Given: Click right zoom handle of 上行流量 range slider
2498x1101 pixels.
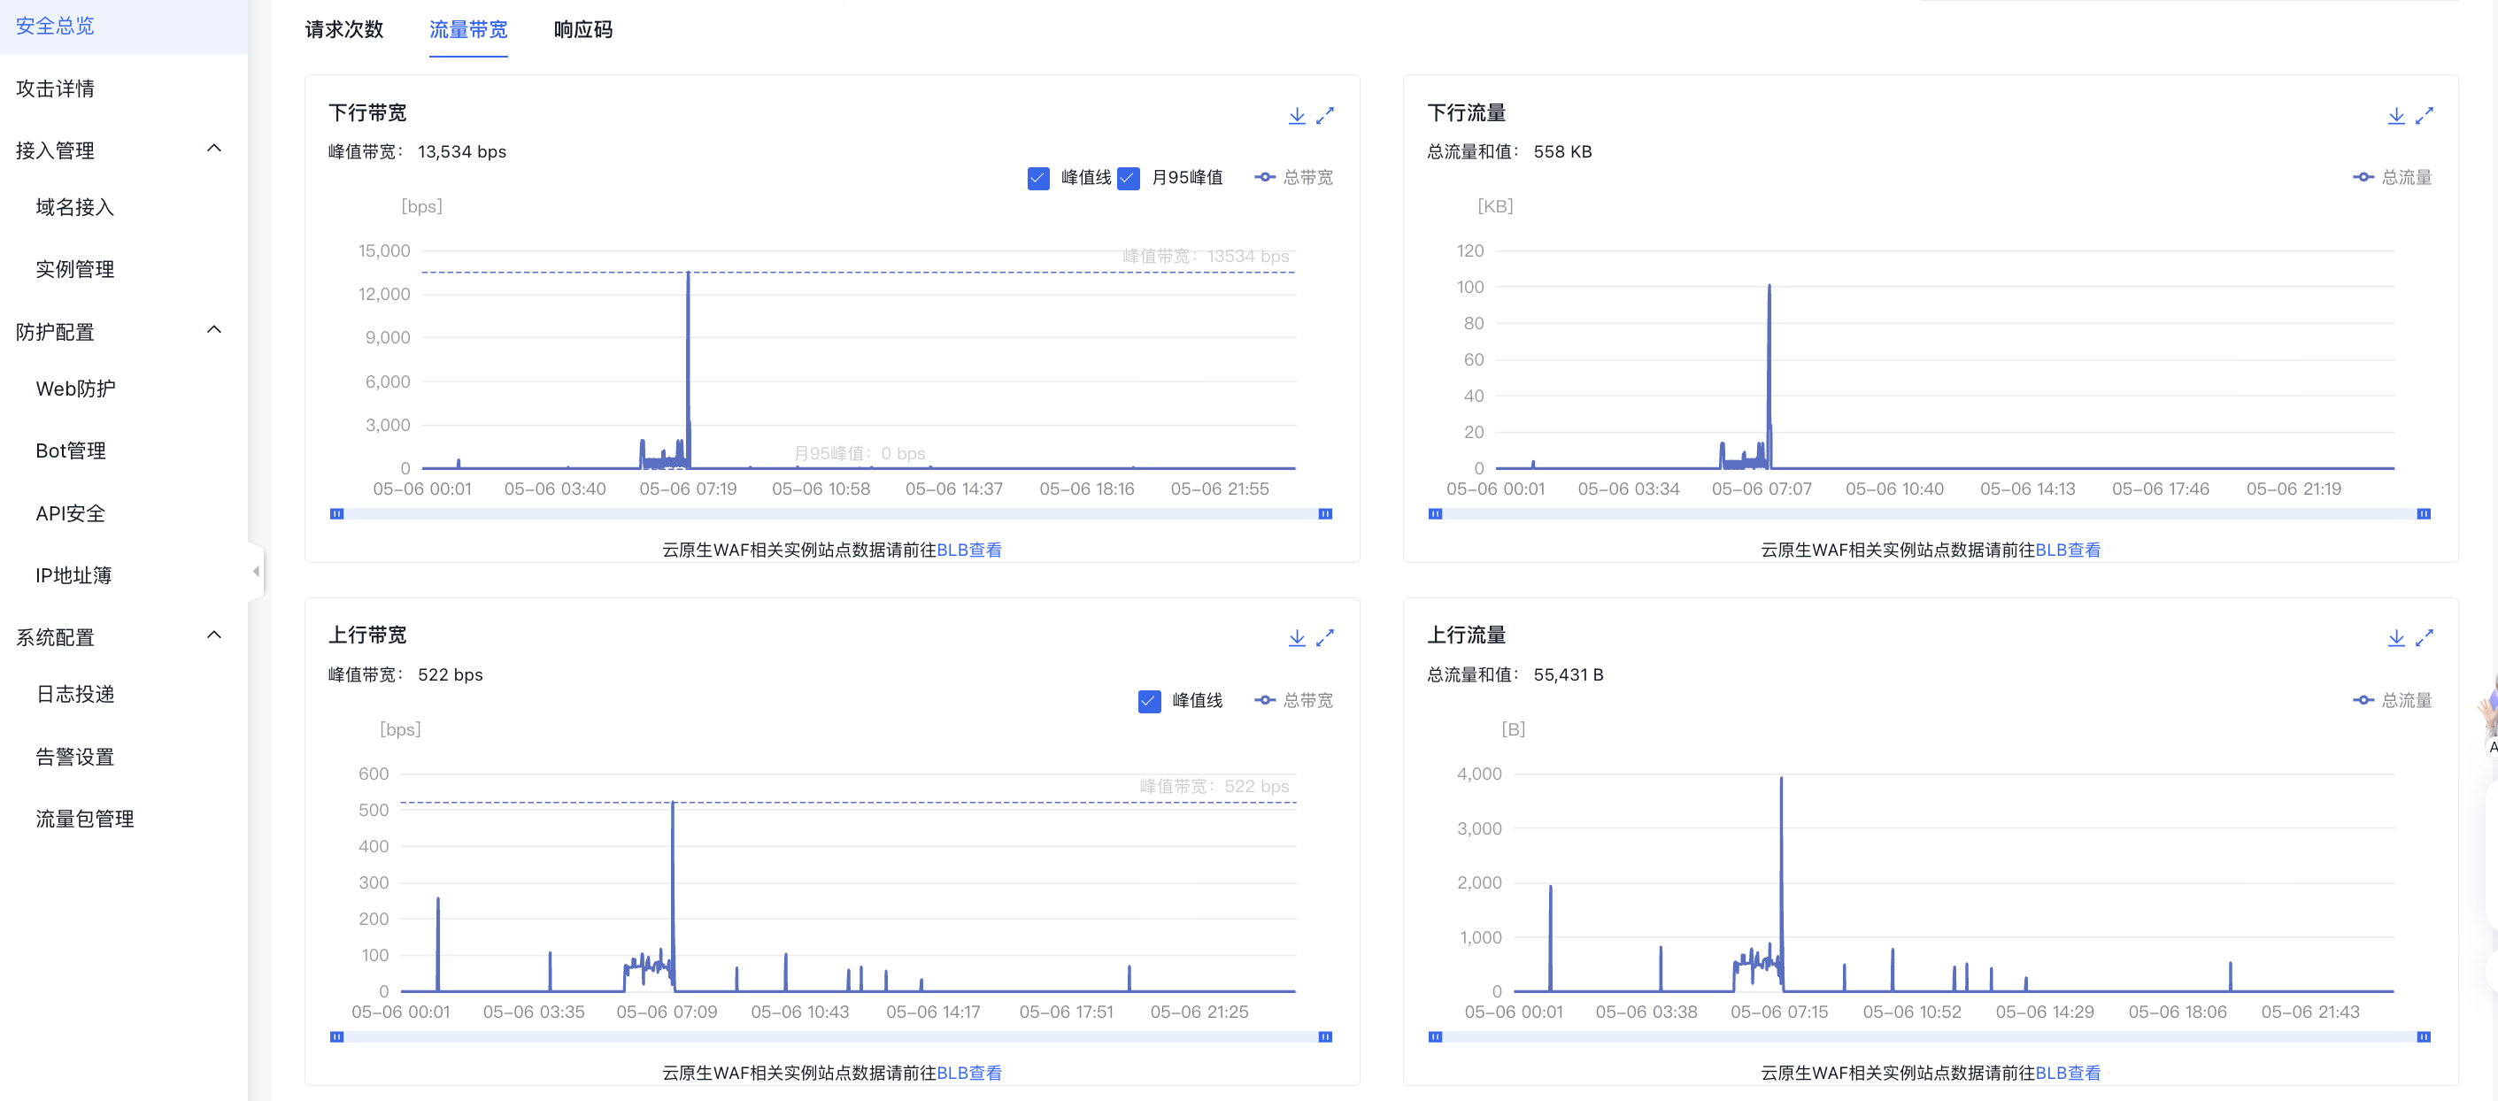Looking at the screenshot, I should click(x=2424, y=1036).
